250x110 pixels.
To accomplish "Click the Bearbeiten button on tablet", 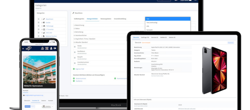I will pos(231,43).
